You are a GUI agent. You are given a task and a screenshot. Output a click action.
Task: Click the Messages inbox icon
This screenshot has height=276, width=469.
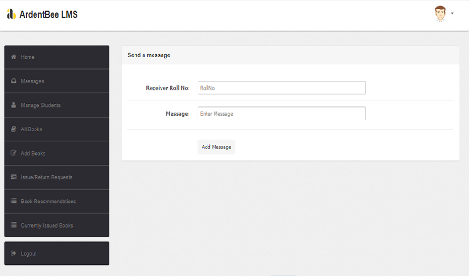click(14, 81)
